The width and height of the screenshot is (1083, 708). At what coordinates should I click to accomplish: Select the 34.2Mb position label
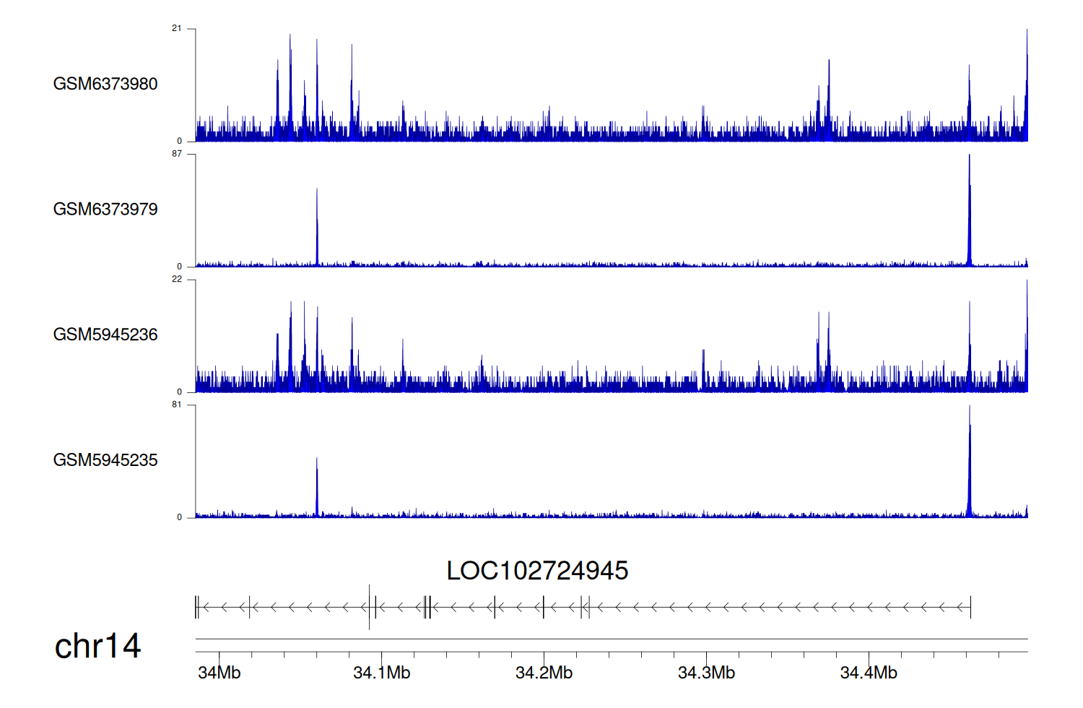[544, 673]
